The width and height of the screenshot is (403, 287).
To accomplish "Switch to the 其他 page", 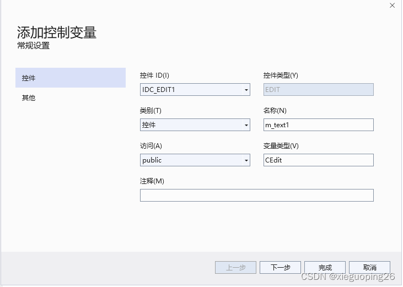I will tap(71, 98).
